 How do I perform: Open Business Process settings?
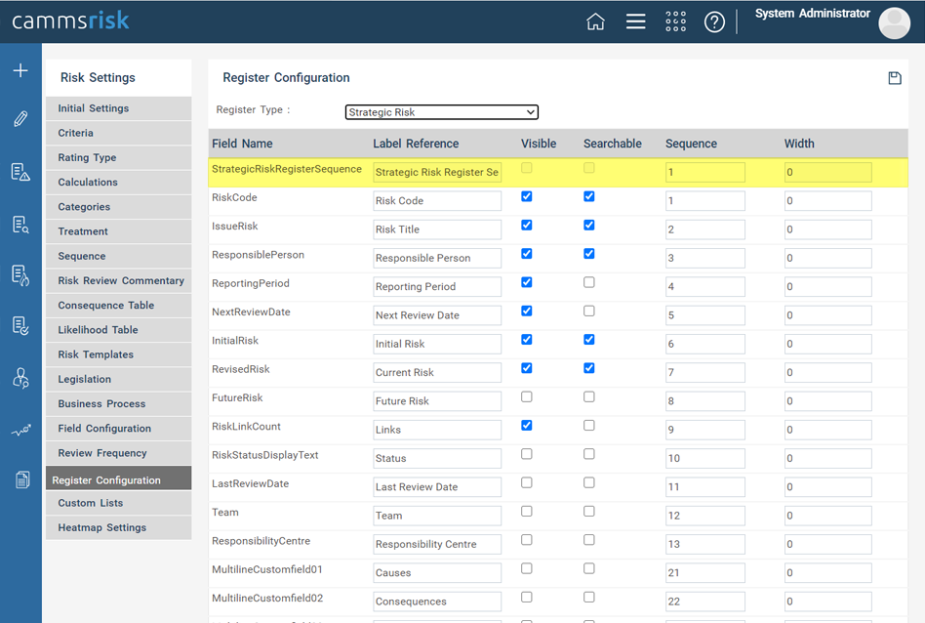(119, 404)
